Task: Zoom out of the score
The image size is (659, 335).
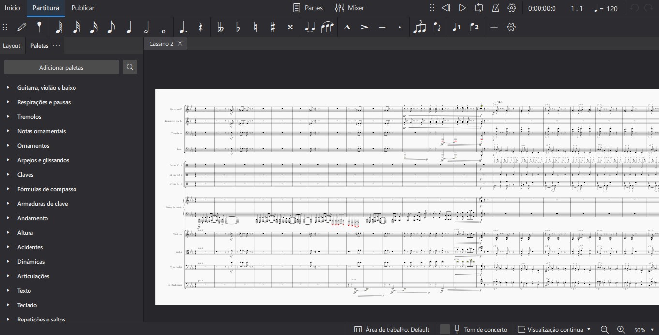Action: pos(604,329)
